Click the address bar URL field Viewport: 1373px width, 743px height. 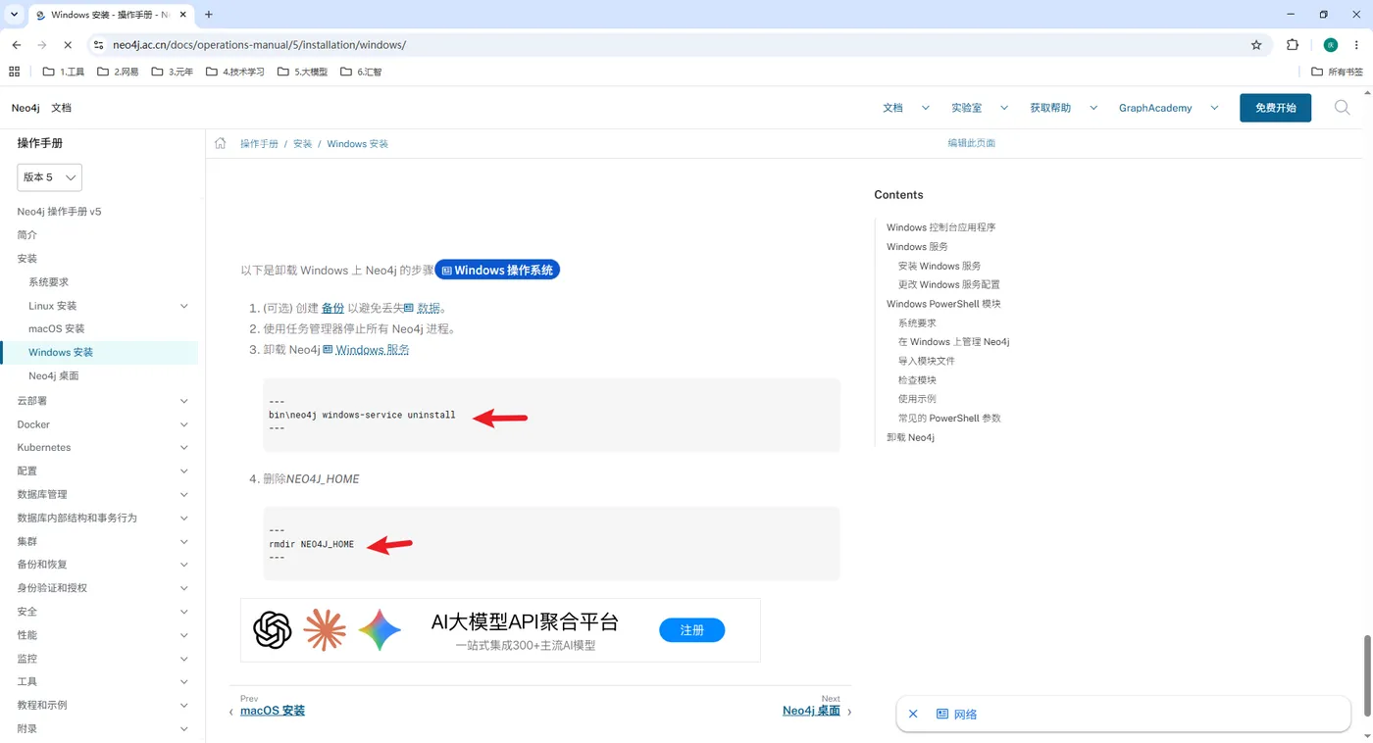677,45
